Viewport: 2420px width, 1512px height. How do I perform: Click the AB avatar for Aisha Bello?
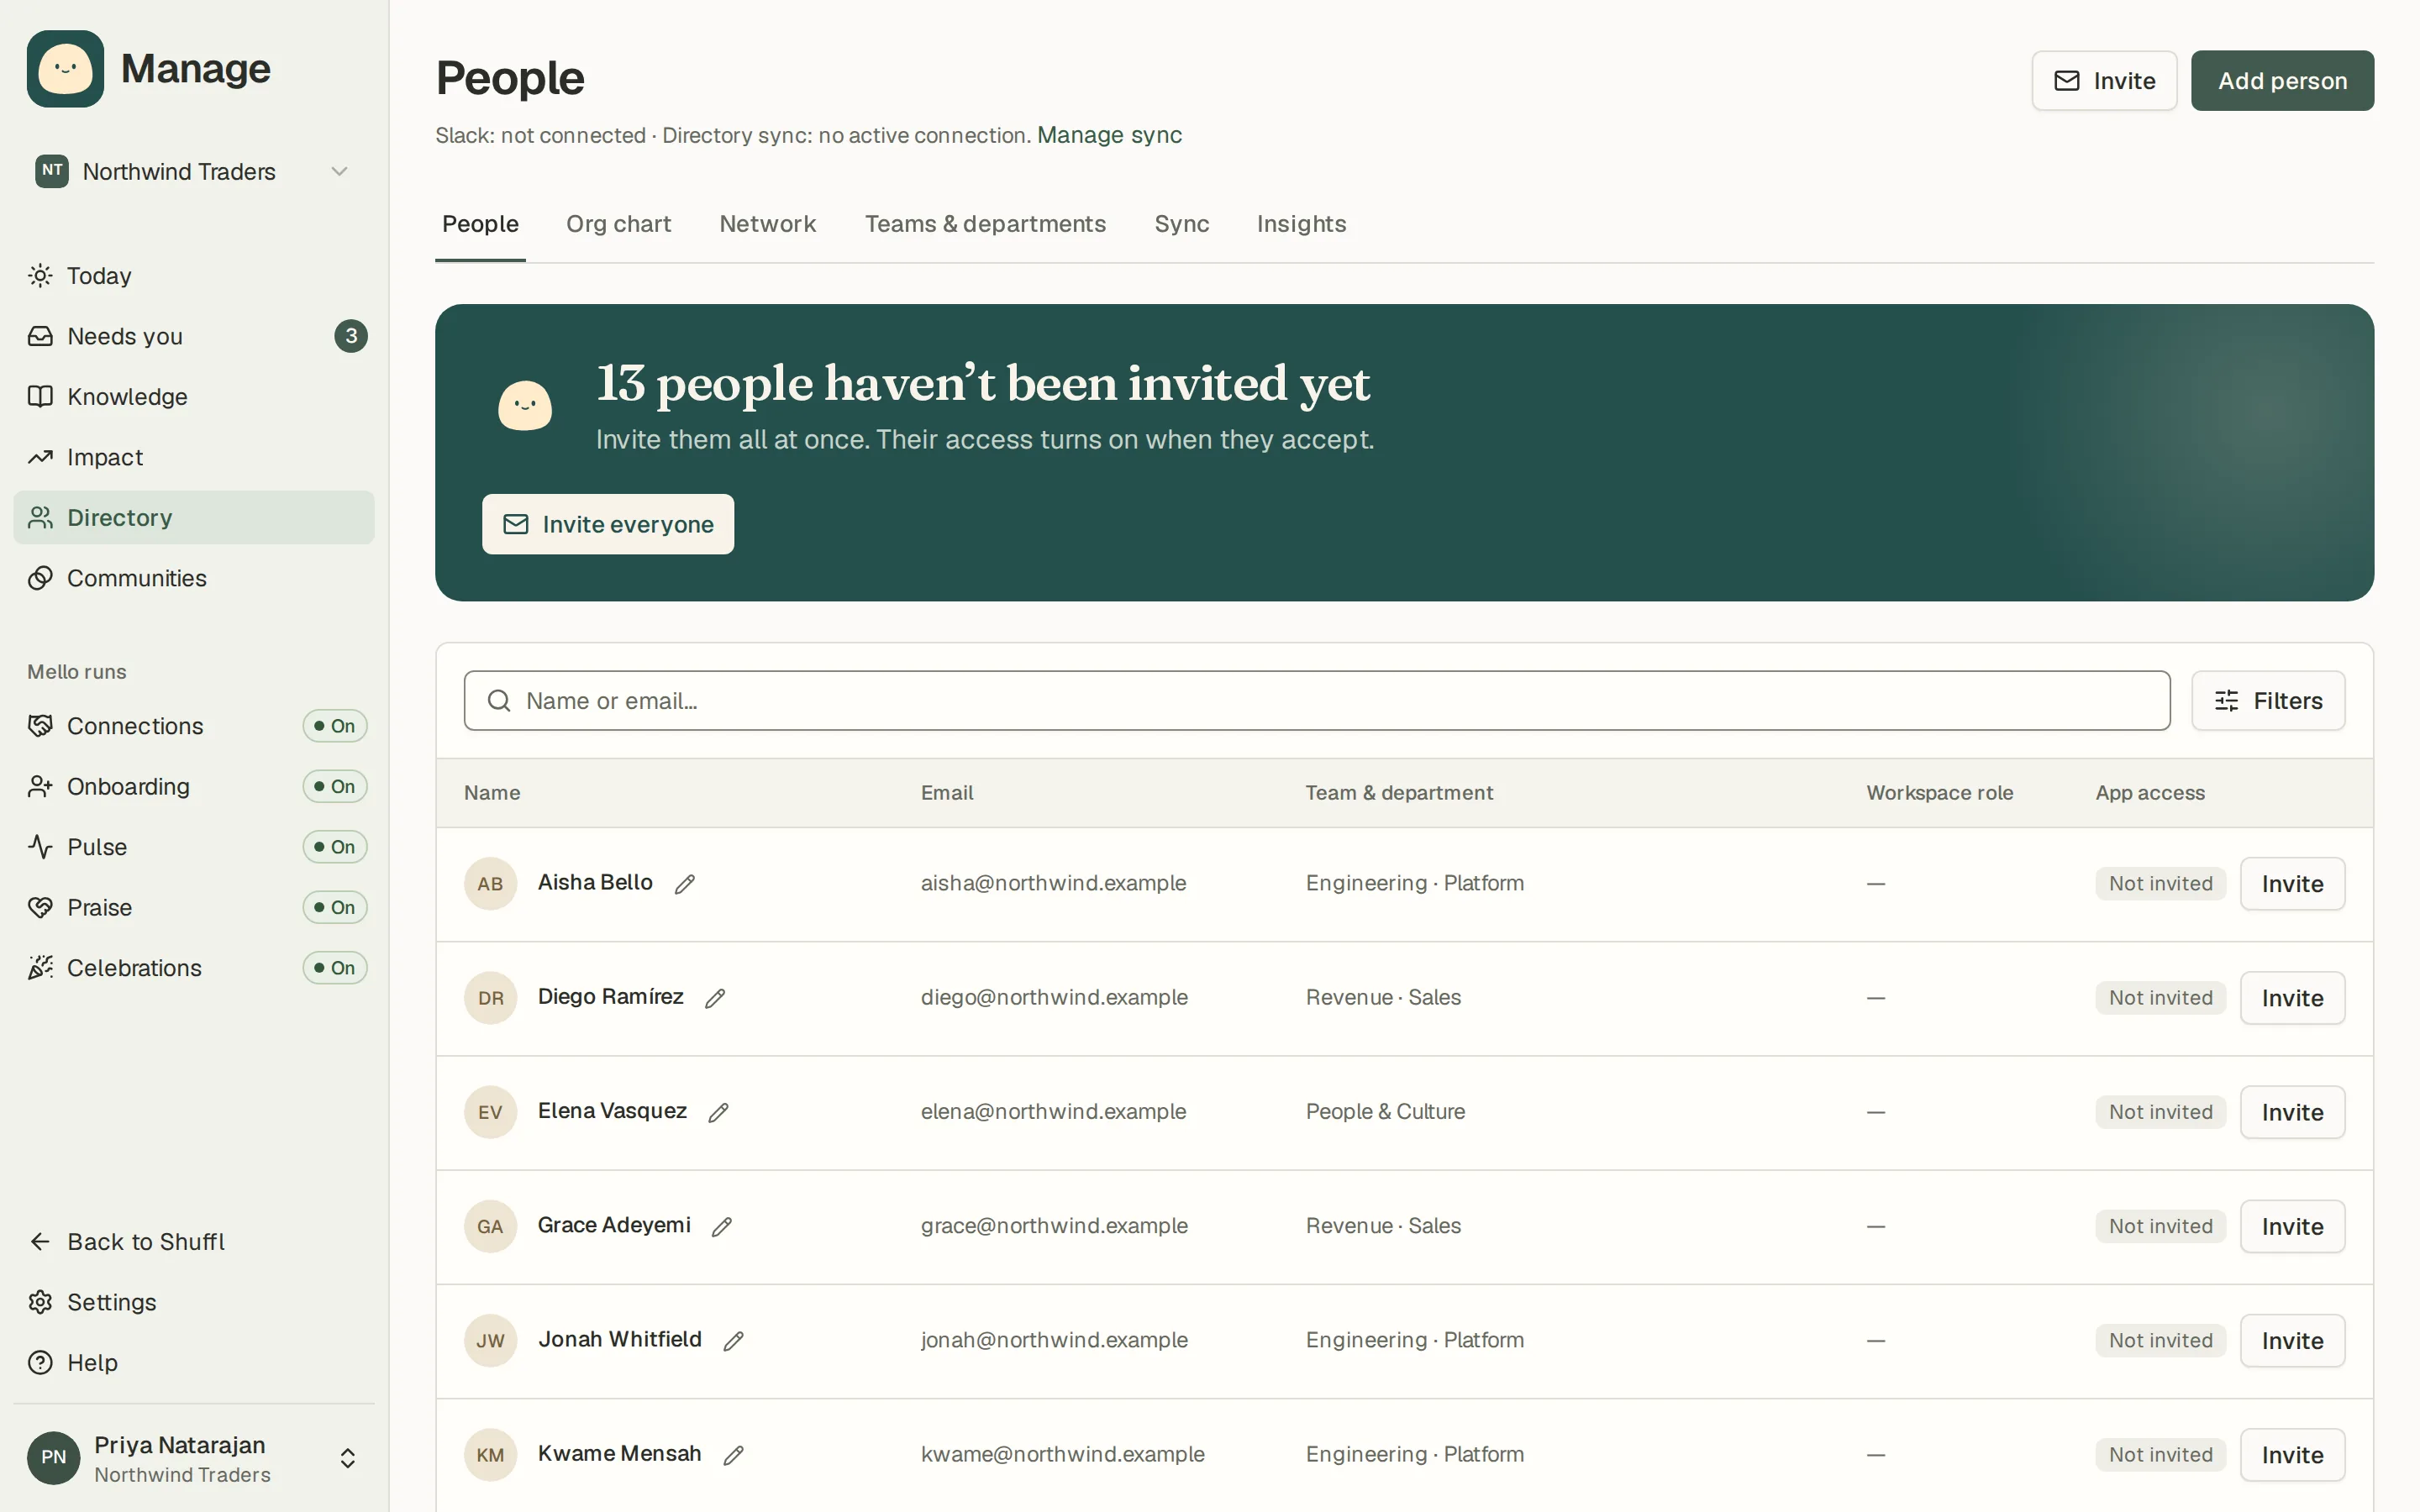(490, 884)
